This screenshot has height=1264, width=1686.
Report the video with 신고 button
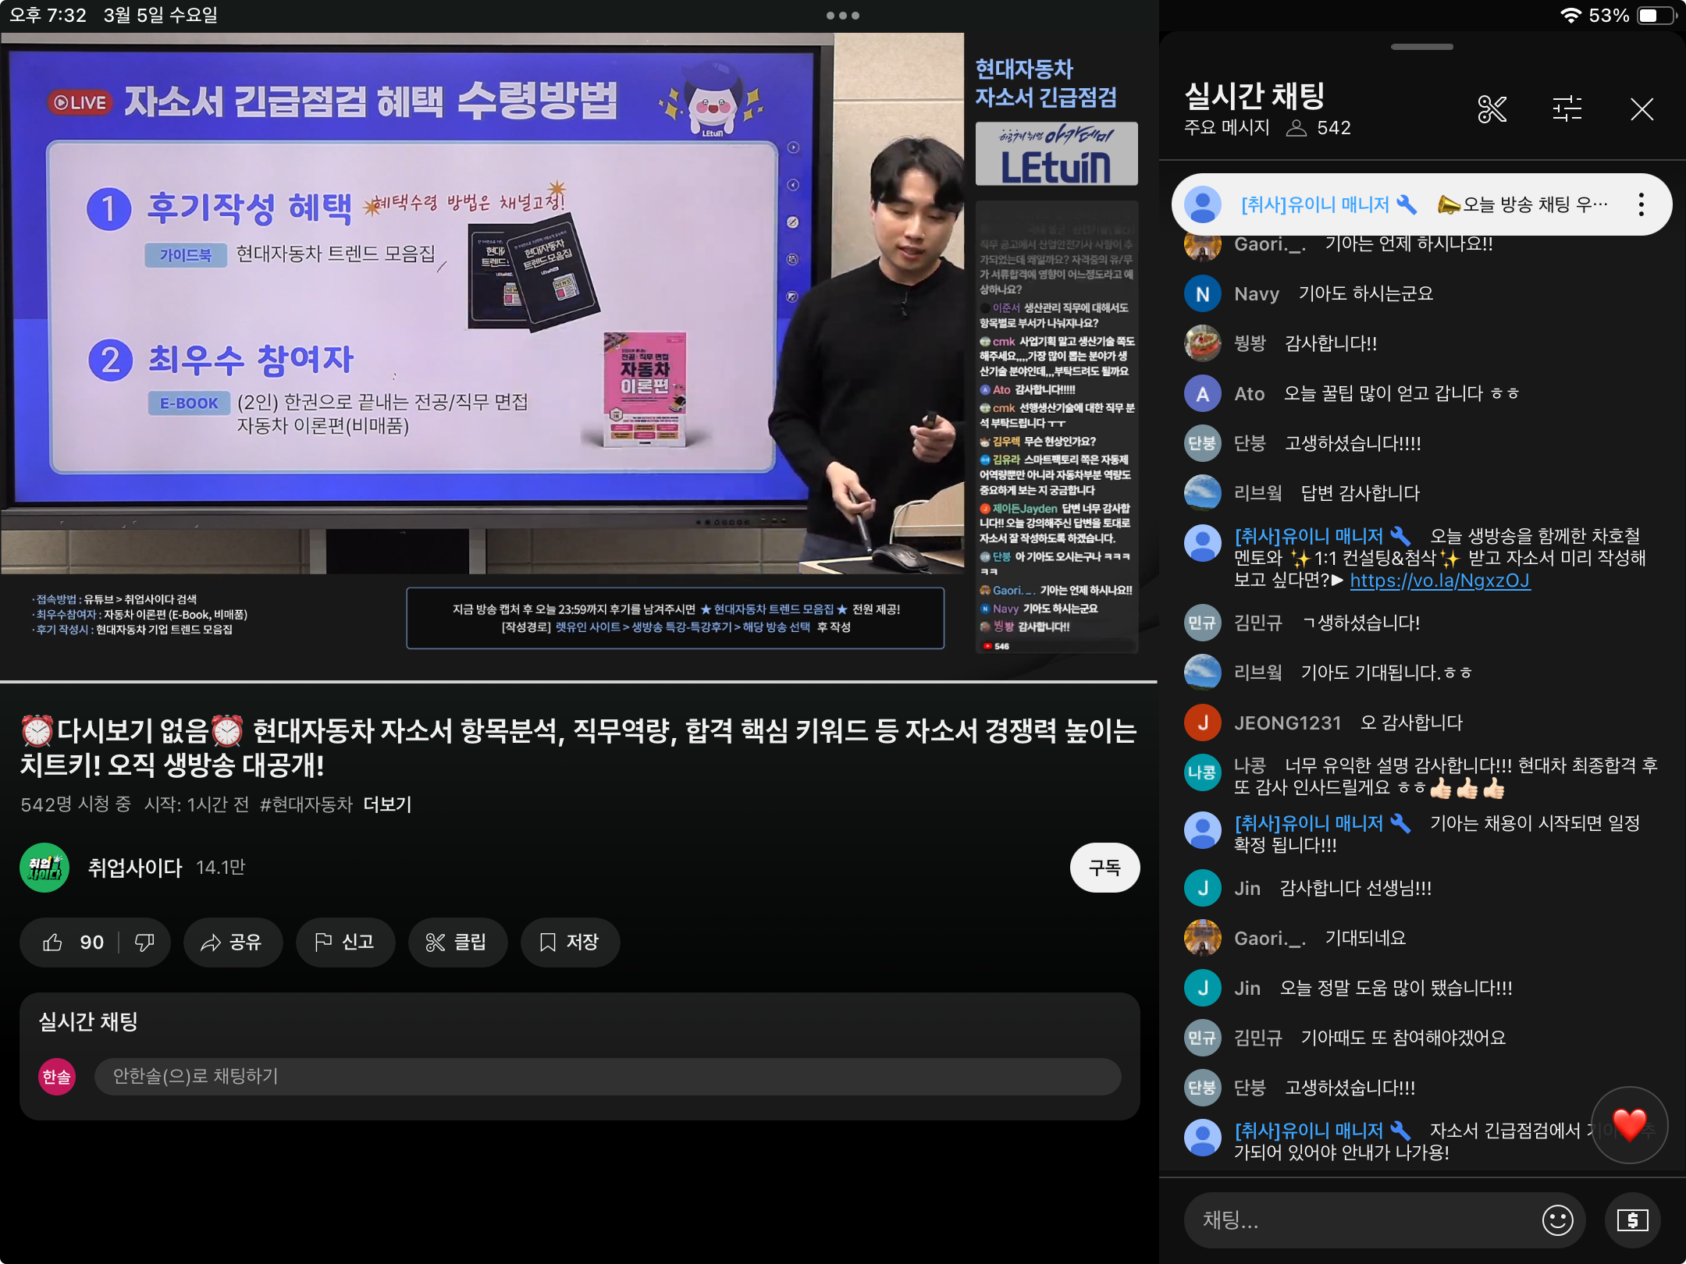tap(344, 942)
